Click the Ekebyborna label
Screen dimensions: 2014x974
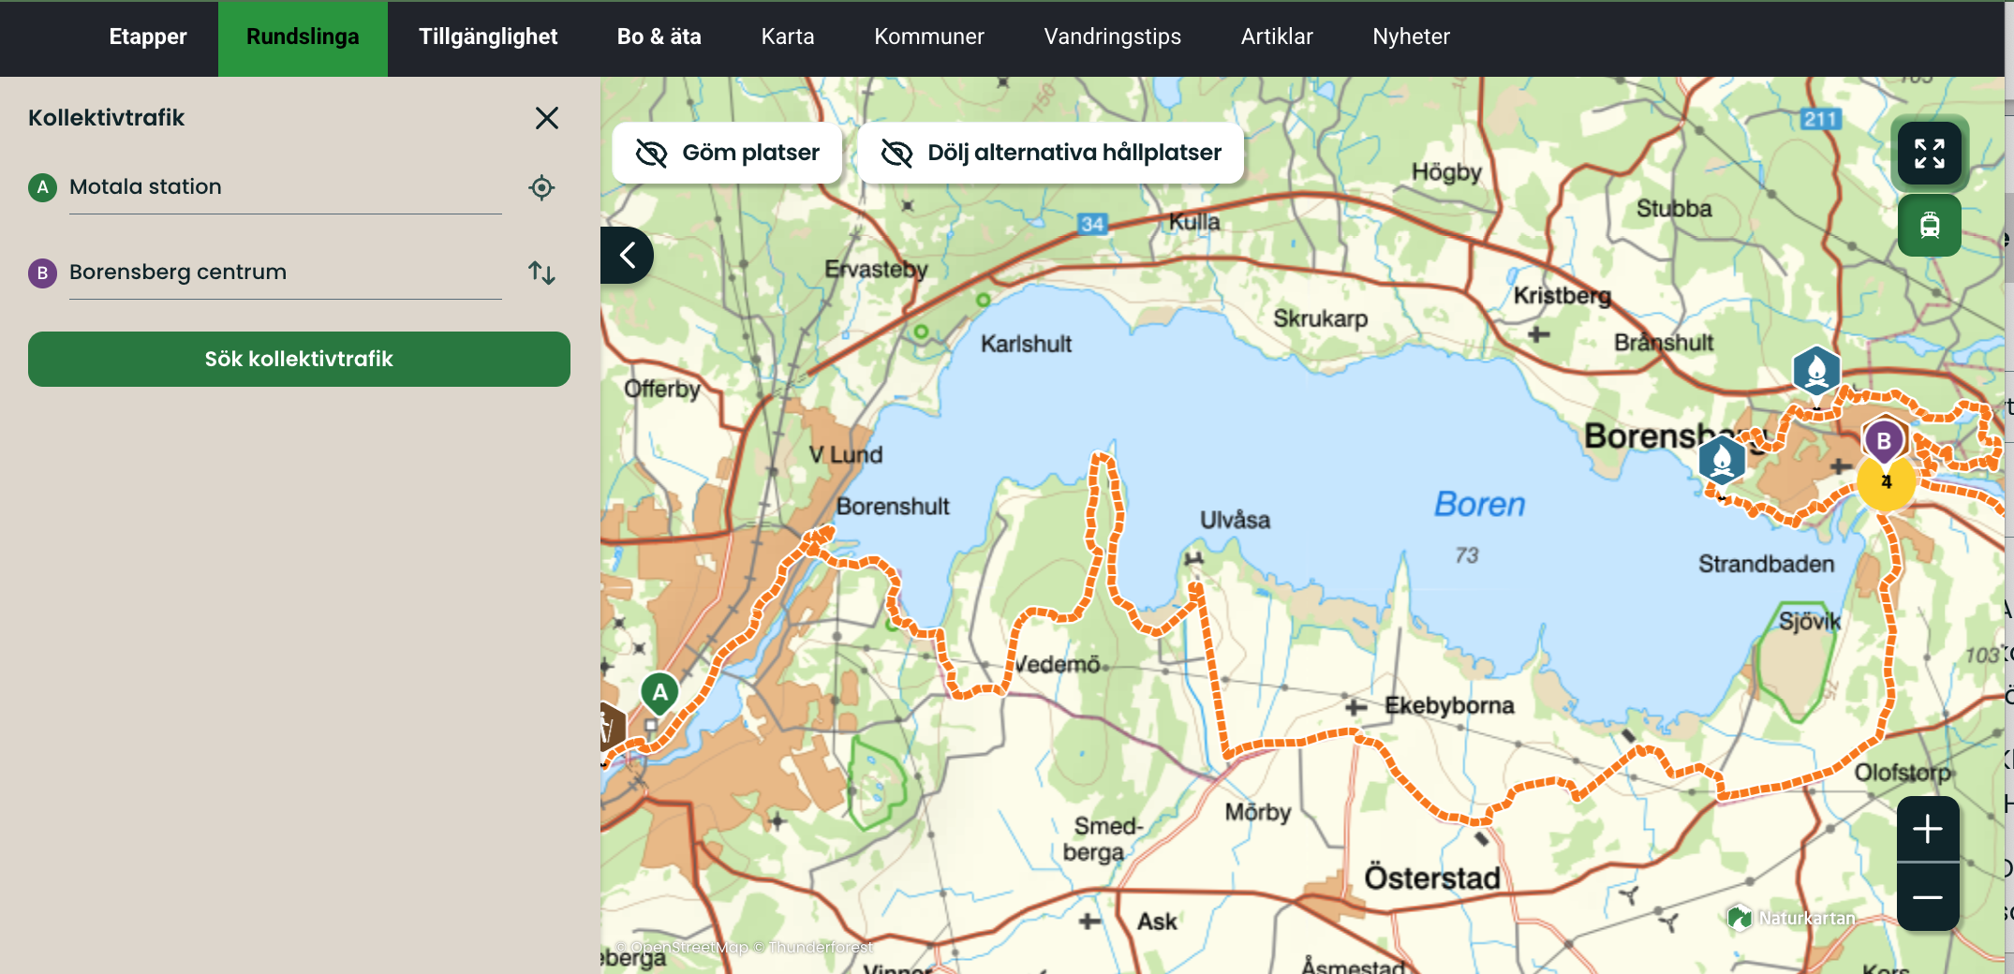(1449, 705)
